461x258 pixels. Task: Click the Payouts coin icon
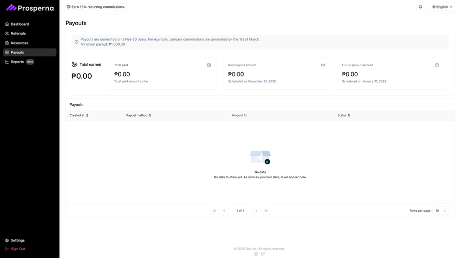[x=7, y=52]
